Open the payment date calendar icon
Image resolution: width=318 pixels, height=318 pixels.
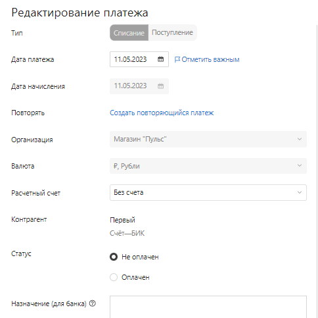pyautogui.click(x=160, y=59)
